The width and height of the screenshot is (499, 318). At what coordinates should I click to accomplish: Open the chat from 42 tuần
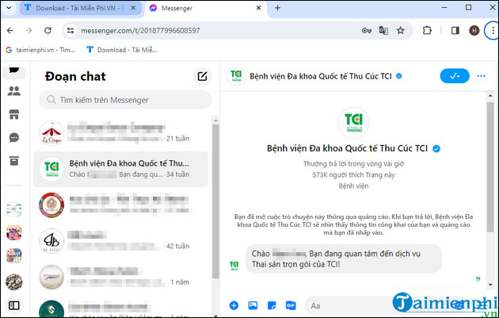[121, 241]
